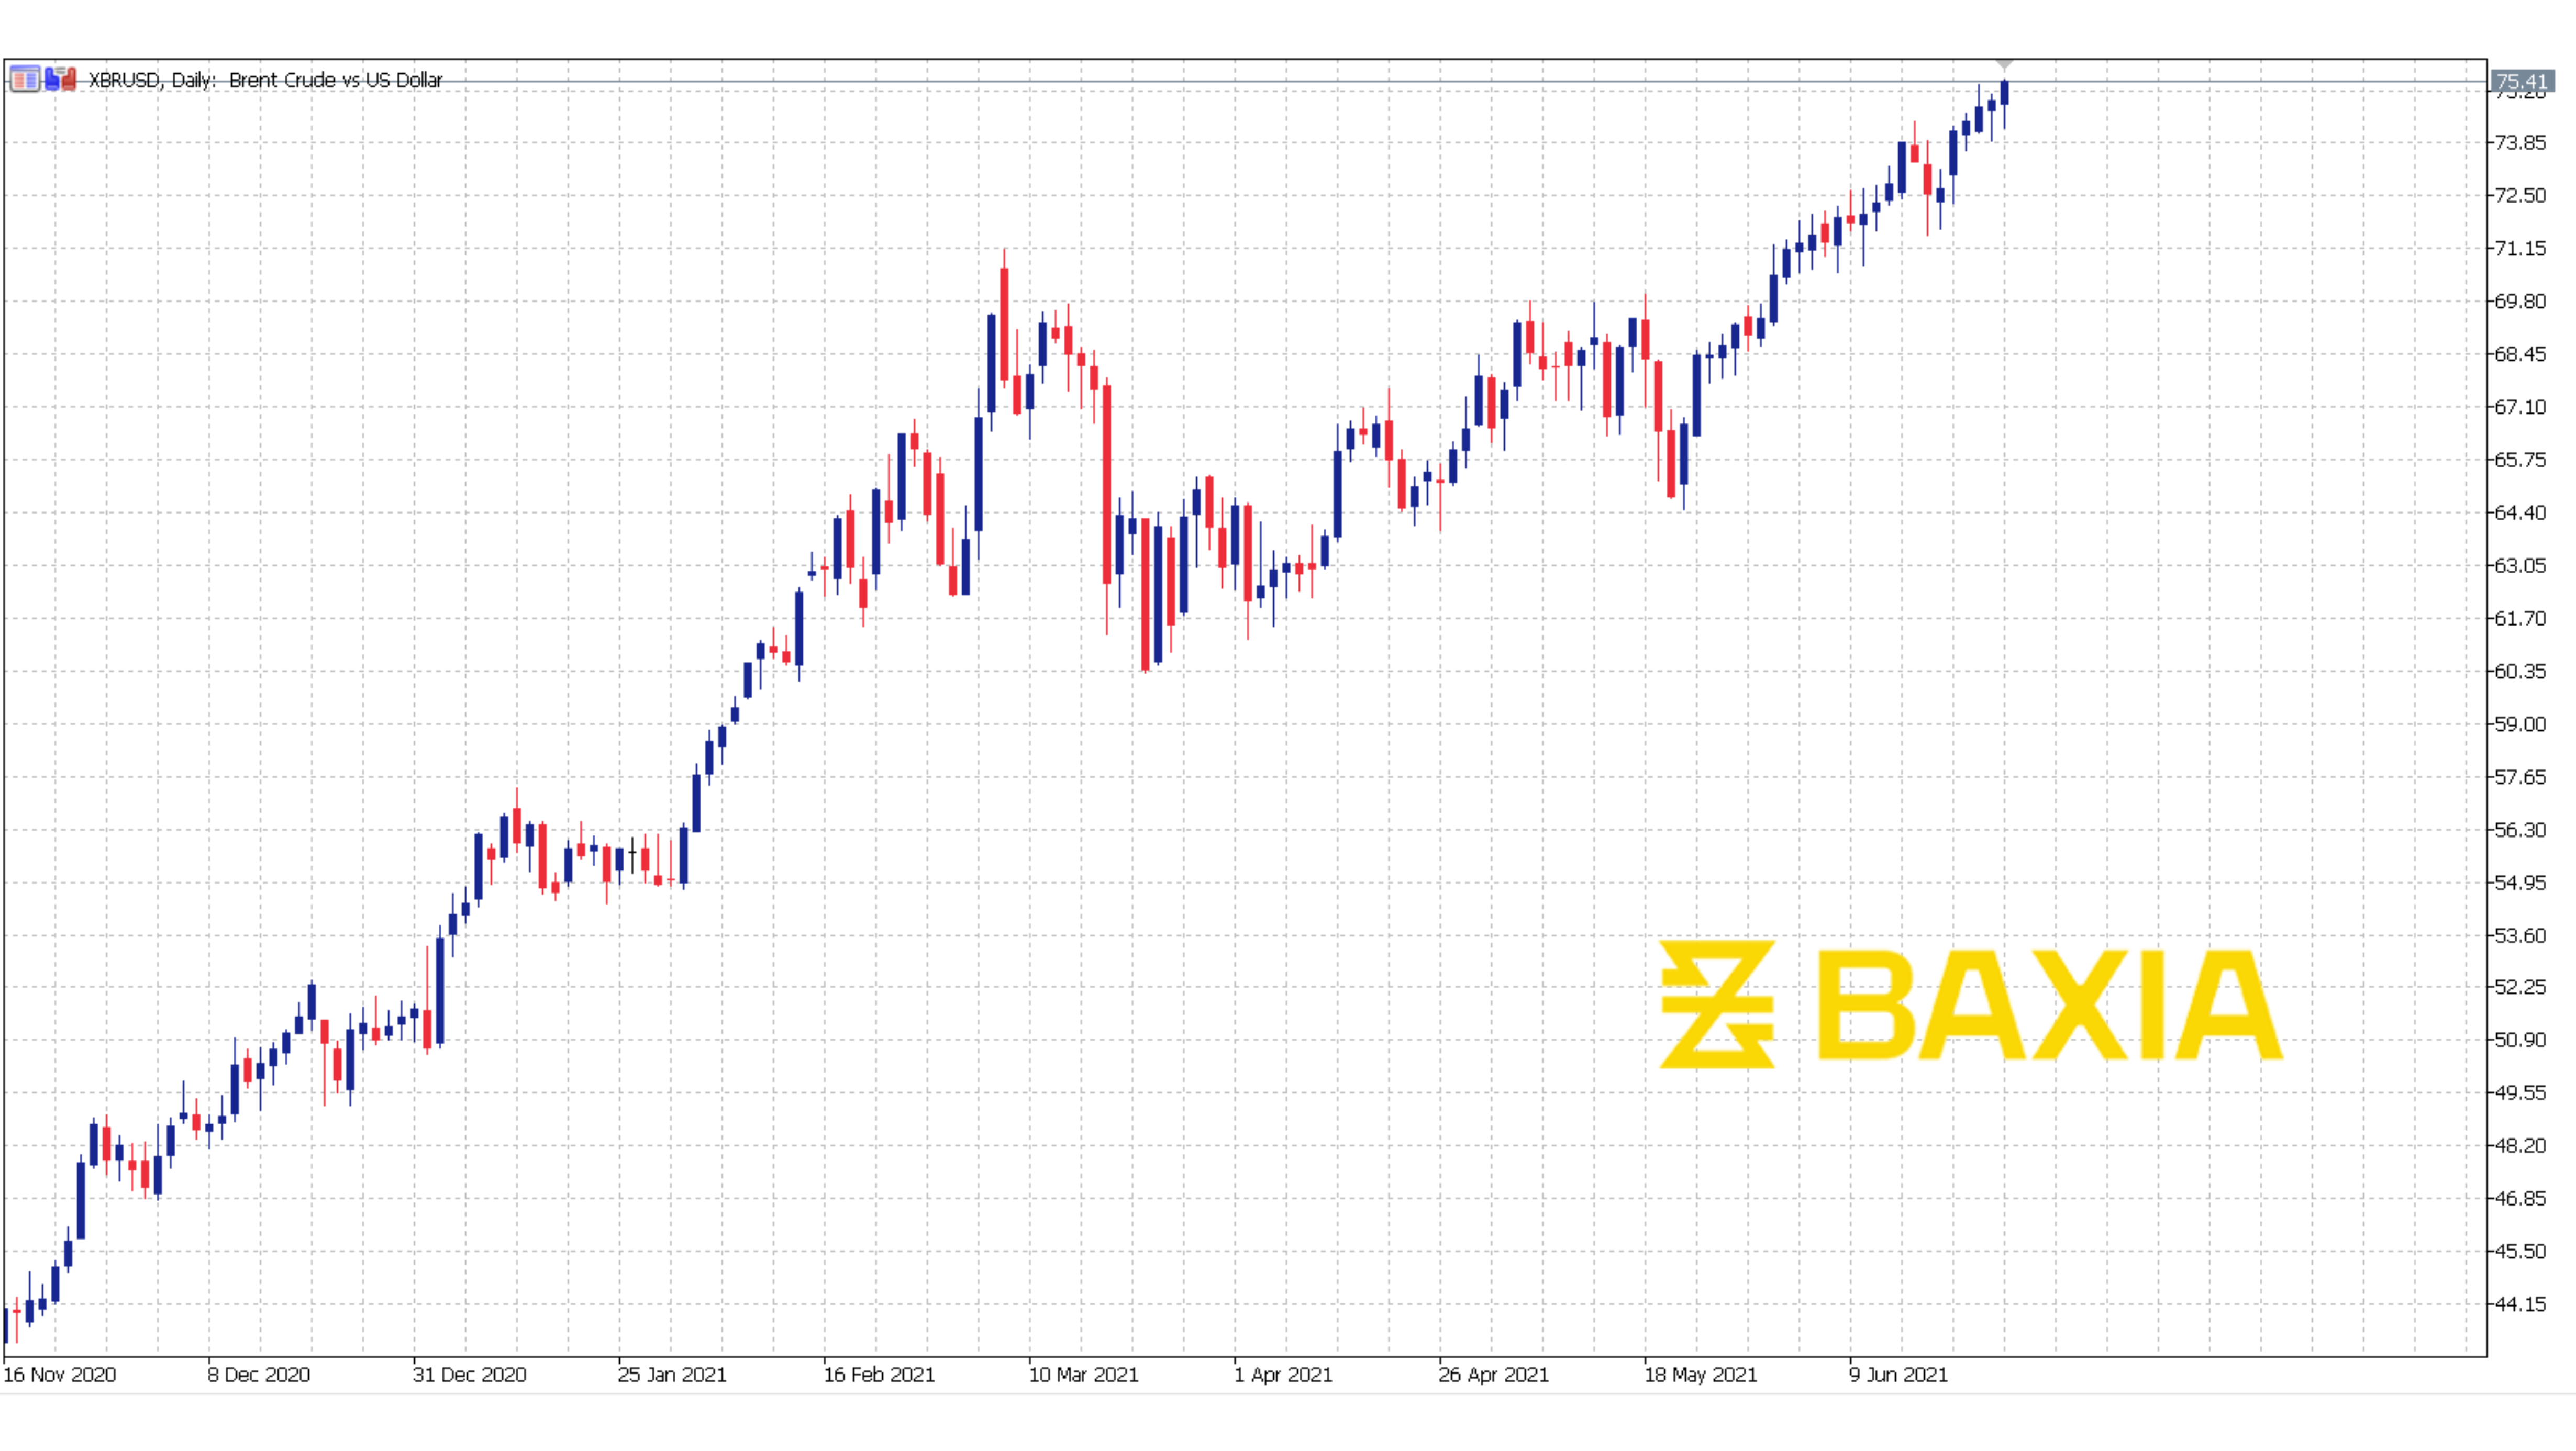
Task: Click the 54.95 price axis label
Action: coord(2520,883)
